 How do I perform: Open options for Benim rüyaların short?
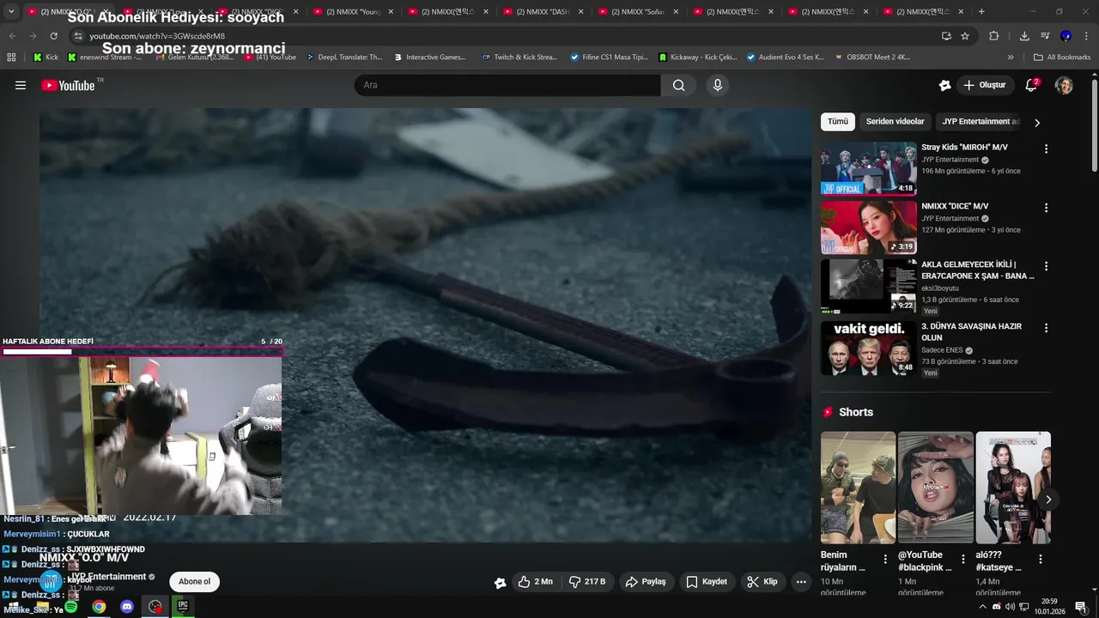click(885, 559)
